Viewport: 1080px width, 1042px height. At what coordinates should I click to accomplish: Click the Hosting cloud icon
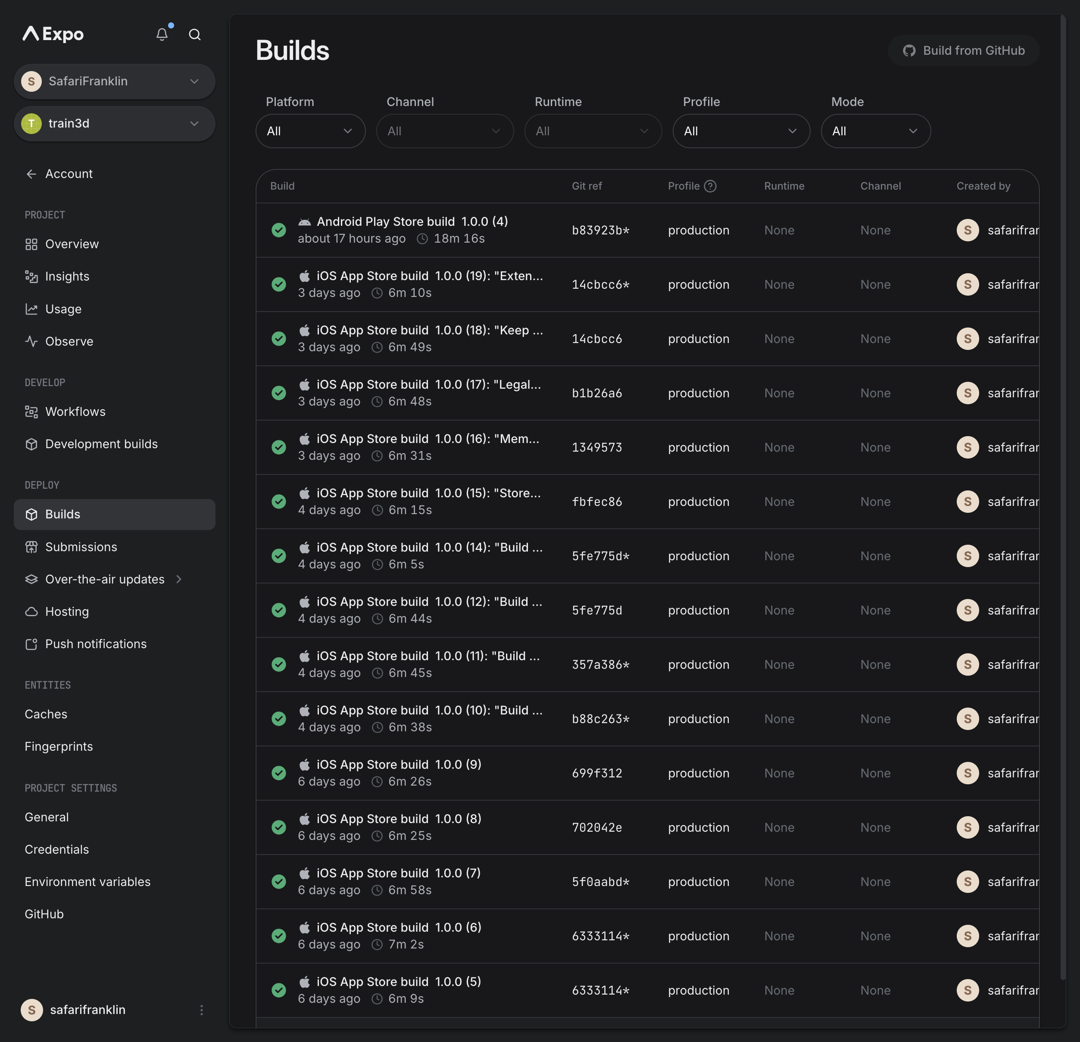[31, 611]
